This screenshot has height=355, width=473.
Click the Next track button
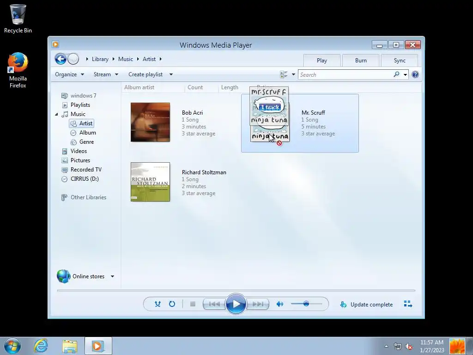258,304
